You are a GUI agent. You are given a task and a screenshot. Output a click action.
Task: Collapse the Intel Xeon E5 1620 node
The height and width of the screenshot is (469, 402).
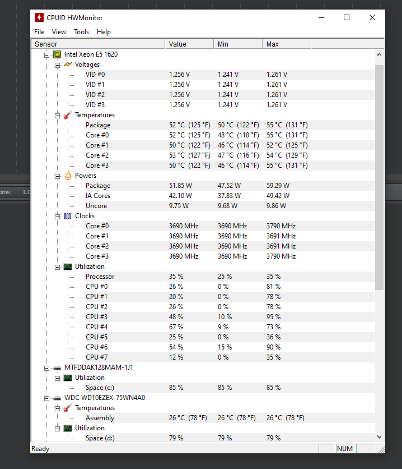[46, 55]
